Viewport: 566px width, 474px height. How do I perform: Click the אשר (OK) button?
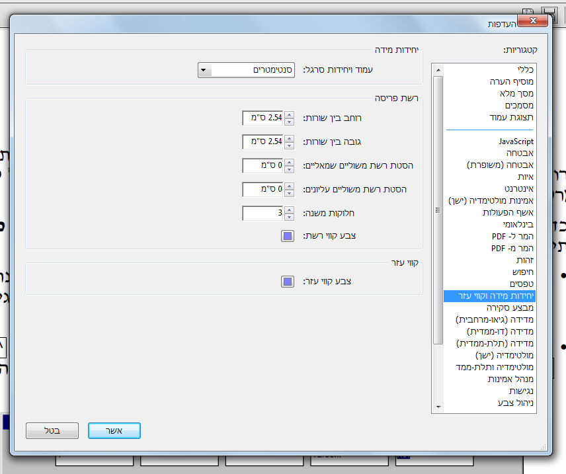click(114, 430)
